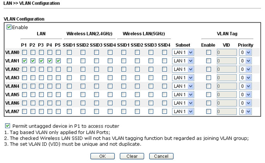Open VLAN1 Priority dropdown
The height and width of the screenshot is (163, 265).
tap(246, 61)
